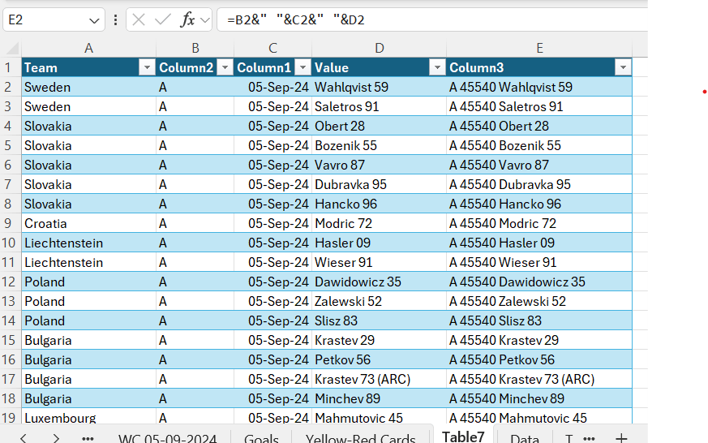The height and width of the screenshot is (443, 708).
Task: Switch to the Goals sheet tab
Action: [x=261, y=438]
